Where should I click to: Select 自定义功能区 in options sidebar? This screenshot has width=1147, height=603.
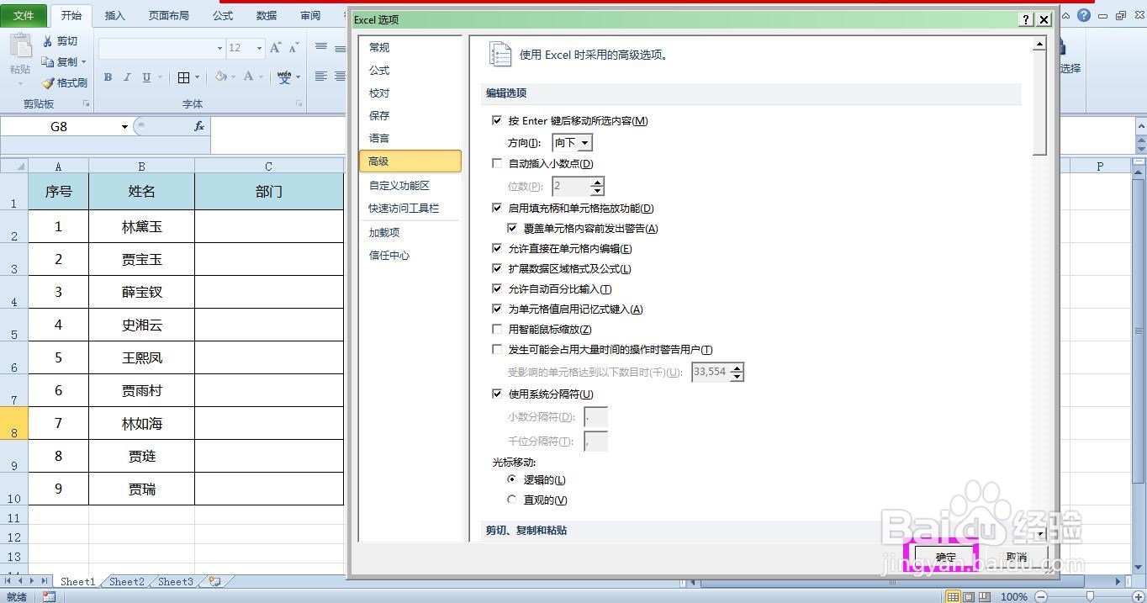click(x=410, y=186)
